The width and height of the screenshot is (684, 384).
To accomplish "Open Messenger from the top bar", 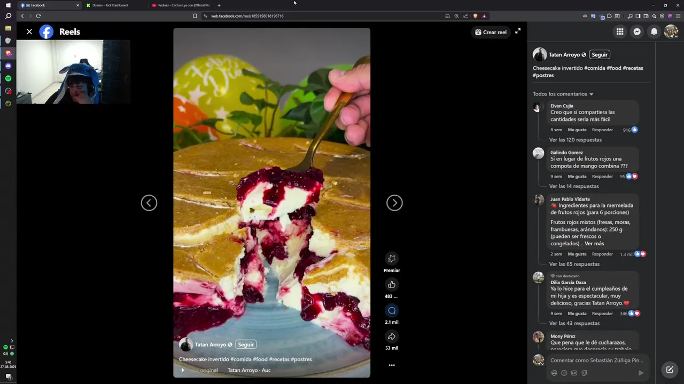I will coord(637,32).
